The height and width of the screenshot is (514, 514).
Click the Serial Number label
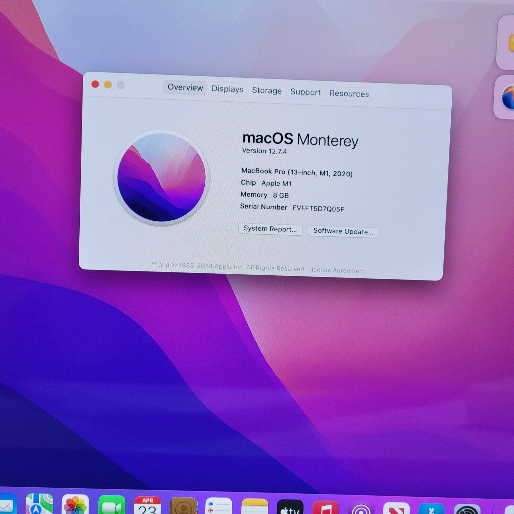[x=263, y=207]
